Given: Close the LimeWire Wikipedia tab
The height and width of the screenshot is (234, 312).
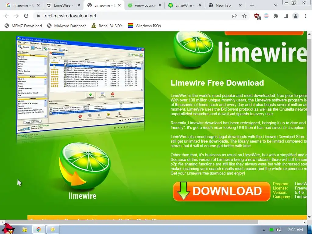Looking at the screenshot, I should (79, 5).
